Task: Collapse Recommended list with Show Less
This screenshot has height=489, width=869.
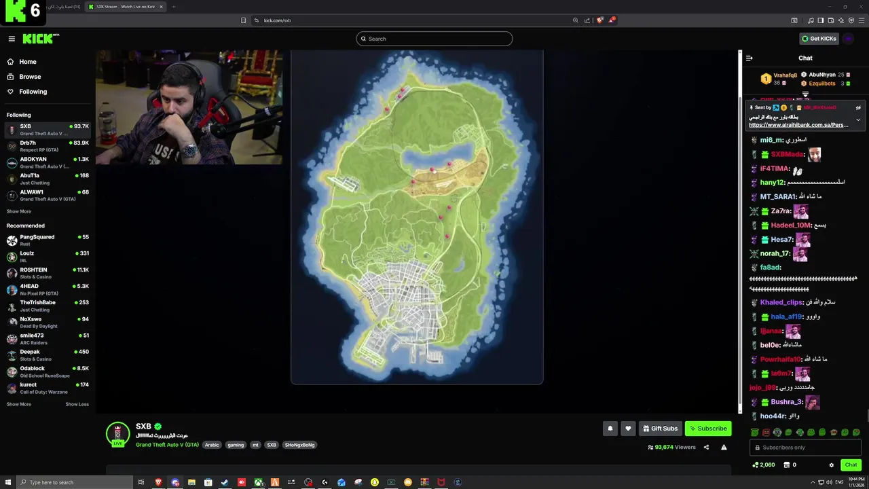Action: 77,404
